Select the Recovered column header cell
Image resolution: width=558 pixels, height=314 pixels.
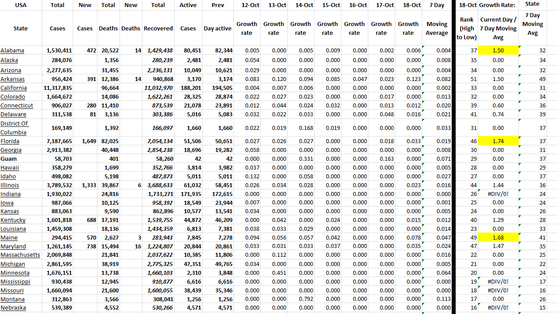tap(158, 28)
